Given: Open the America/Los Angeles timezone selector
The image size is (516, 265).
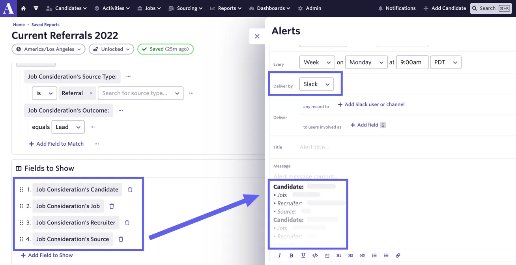Looking at the screenshot, I should pyautogui.click(x=49, y=49).
